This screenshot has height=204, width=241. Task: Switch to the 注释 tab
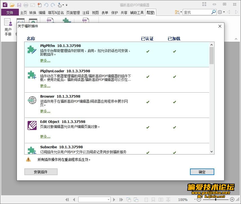click(x=86, y=13)
